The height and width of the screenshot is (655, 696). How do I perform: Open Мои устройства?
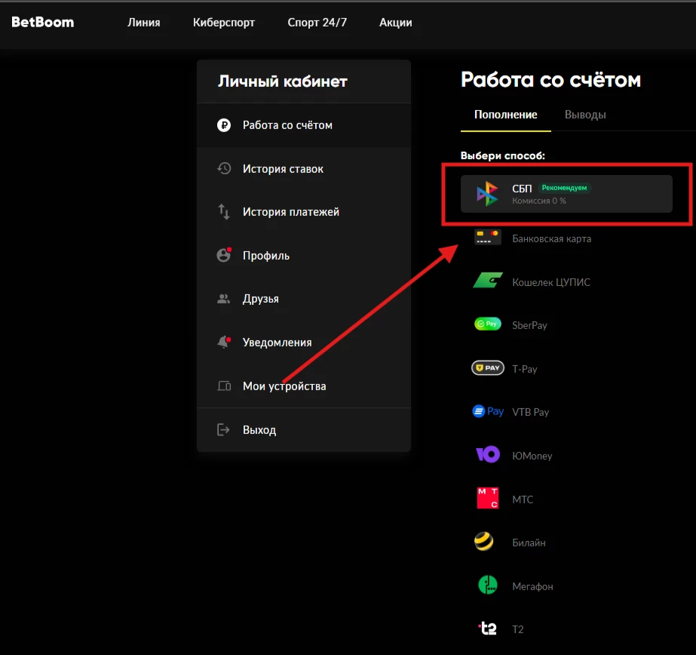pos(304,386)
